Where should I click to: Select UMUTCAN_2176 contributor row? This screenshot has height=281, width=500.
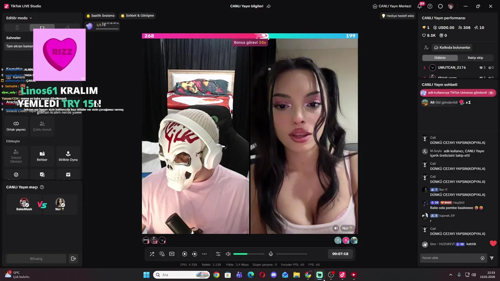tap(458, 68)
